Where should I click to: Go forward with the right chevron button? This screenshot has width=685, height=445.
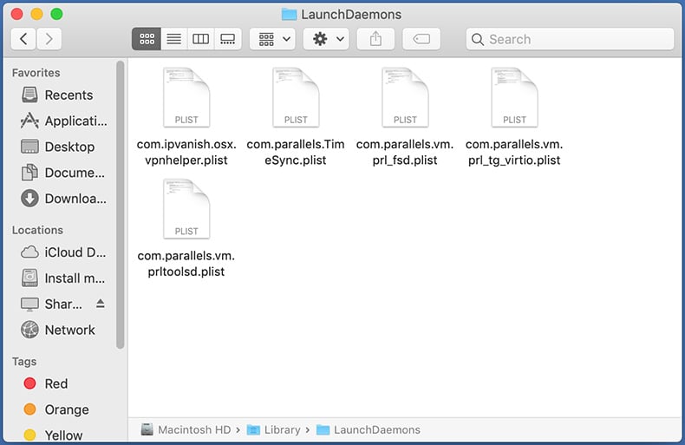[x=49, y=39]
